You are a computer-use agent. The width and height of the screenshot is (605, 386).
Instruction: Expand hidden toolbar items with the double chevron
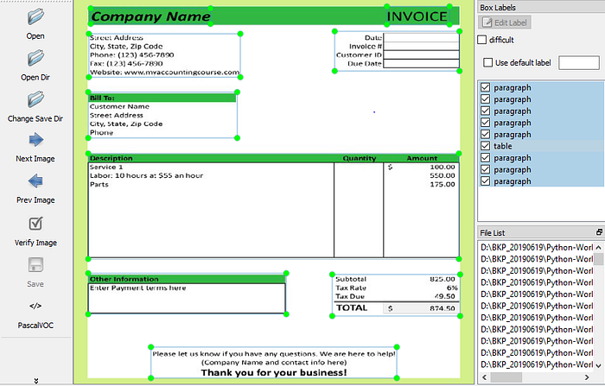click(36, 381)
